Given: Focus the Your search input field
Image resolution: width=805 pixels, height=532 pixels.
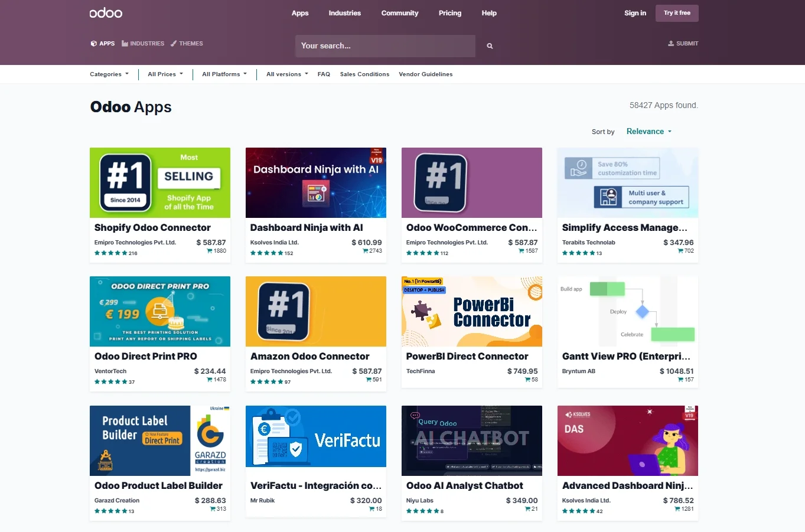Looking at the screenshot, I should [385, 46].
